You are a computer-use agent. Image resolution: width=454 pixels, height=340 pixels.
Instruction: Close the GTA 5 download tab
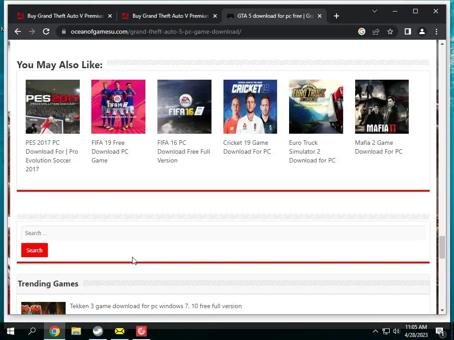[x=319, y=16]
